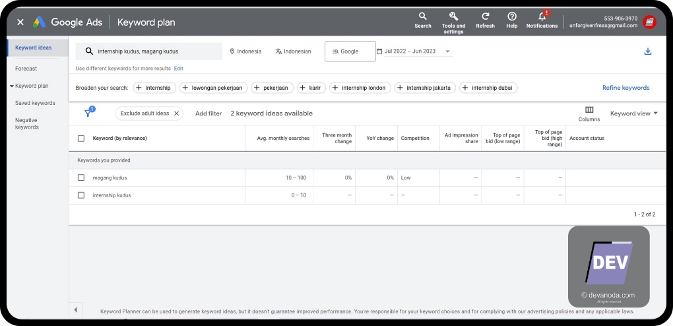This screenshot has height=326, width=673.
Task: Change the Indonesian language setting
Action: [x=293, y=51]
